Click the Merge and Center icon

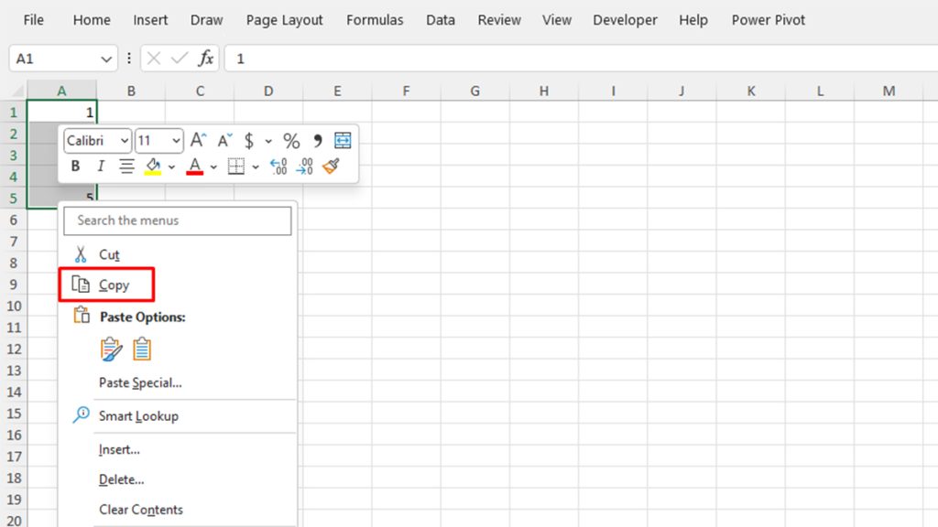[343, 139]
